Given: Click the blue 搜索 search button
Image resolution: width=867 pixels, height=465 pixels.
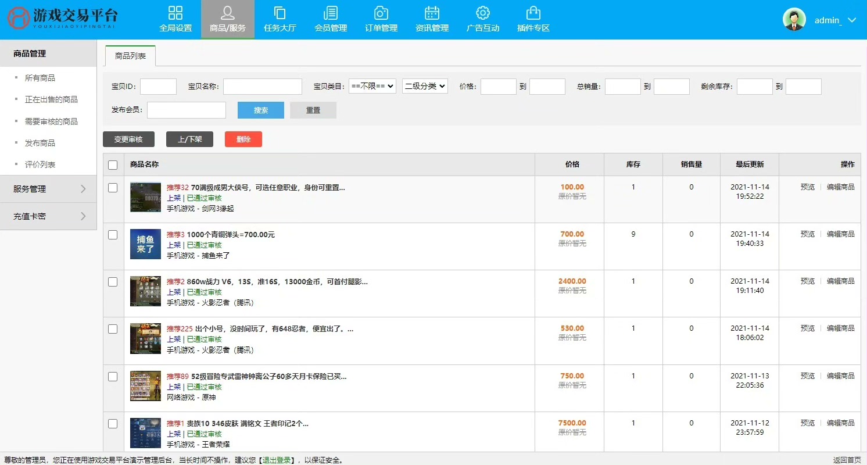Looking at the screenshot, I should [260, 110].
